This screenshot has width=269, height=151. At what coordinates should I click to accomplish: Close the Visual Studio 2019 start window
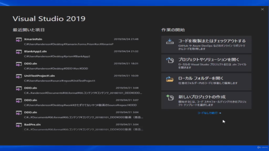click(262, 9)
